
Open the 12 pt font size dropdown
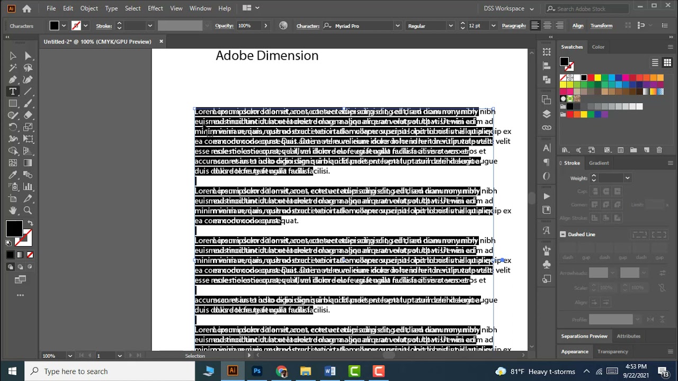[493, 26]
